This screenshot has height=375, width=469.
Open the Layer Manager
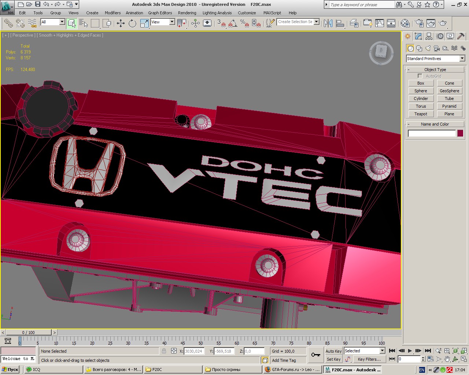tap(354, 23)
